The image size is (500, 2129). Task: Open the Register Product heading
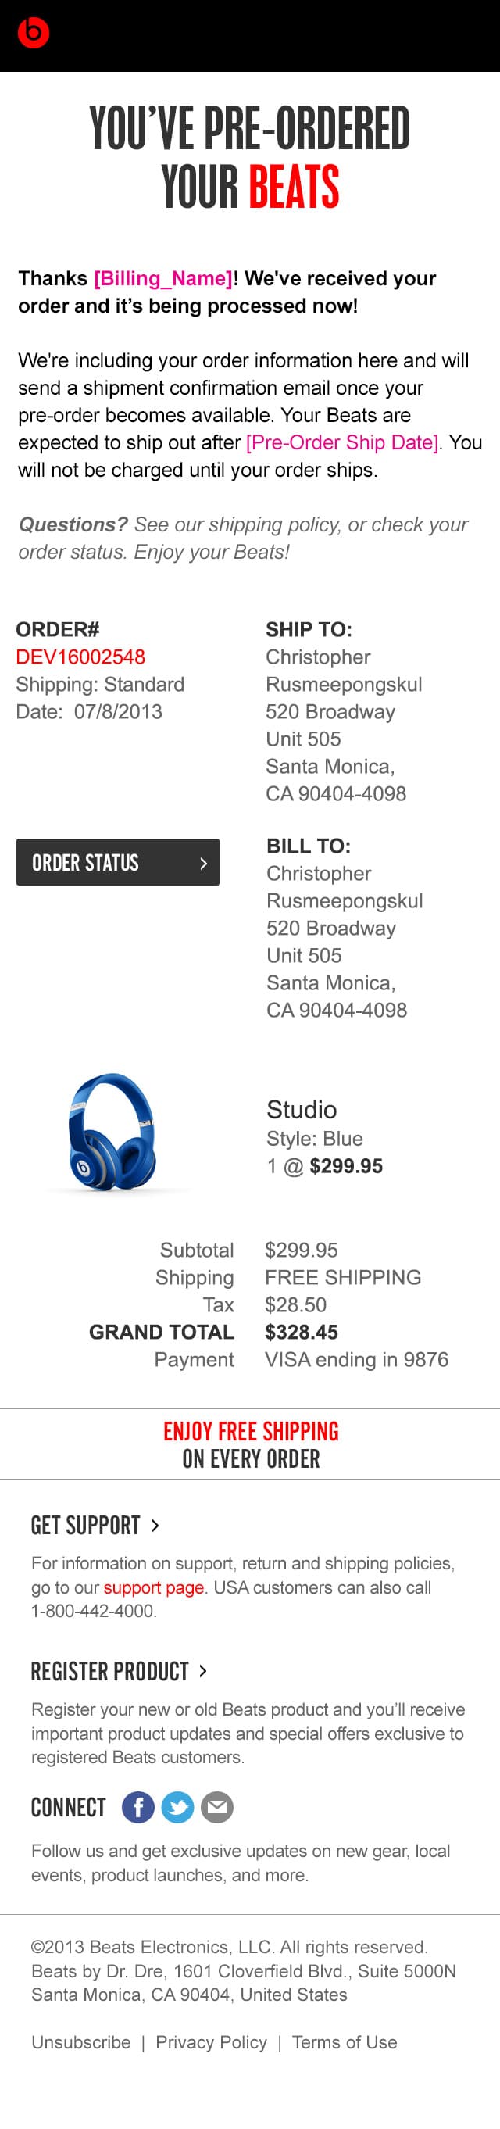pos(110,1671)
